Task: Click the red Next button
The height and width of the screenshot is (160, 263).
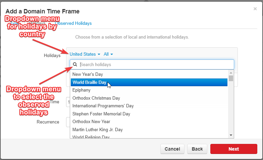Action: point(233,149)
